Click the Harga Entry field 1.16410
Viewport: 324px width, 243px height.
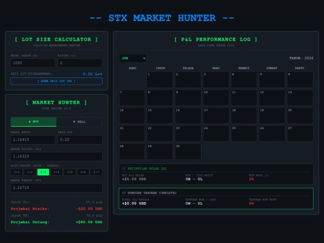pyautogui.click(x=33, y=140)
